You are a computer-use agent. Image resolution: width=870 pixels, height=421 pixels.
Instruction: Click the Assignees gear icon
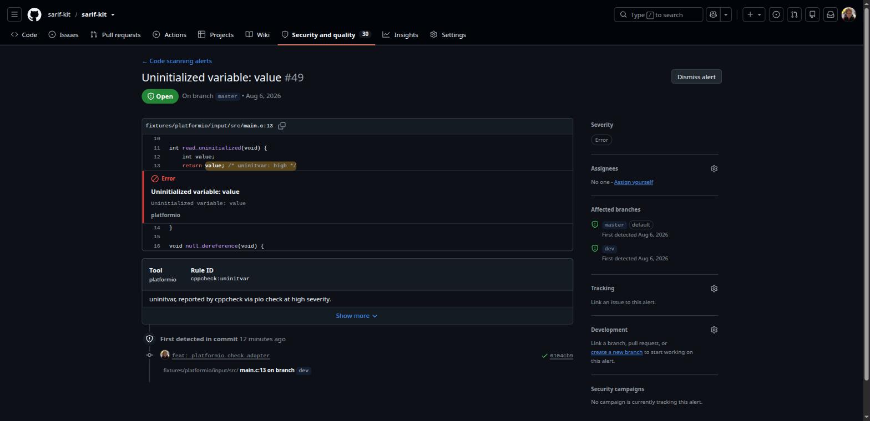click(x=714, y=168)
